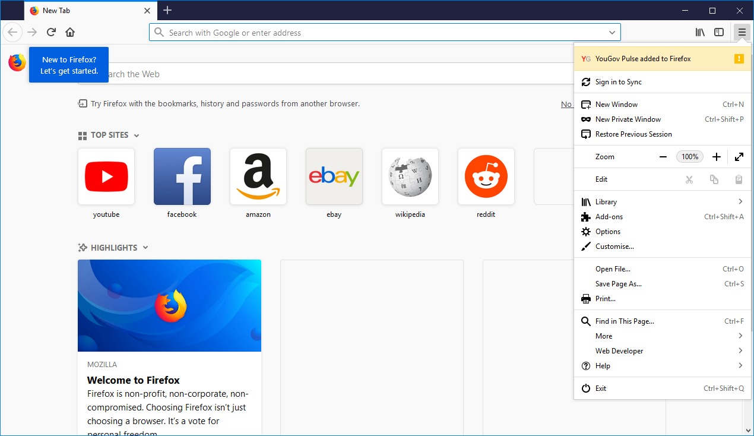Zoom out with the minus icon
Image resolution: width=754 pixels, height=436 pixels.
tap(663, 157)
